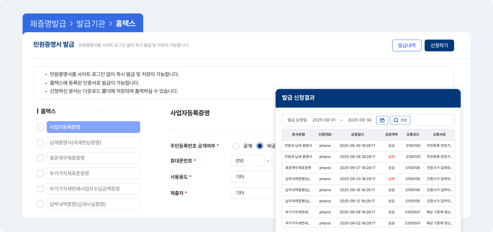Screen dimensions: 493x232
Task: Click 발급기관 in the breadcrumb
Action: 91,23
